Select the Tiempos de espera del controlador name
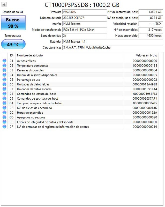 click(x=40, y=103)
